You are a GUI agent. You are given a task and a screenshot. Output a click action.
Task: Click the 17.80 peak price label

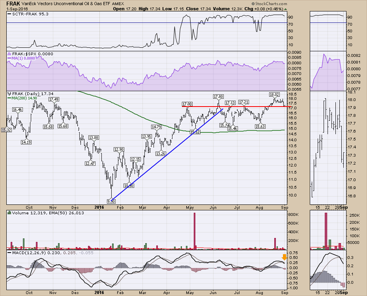[218, 96]
